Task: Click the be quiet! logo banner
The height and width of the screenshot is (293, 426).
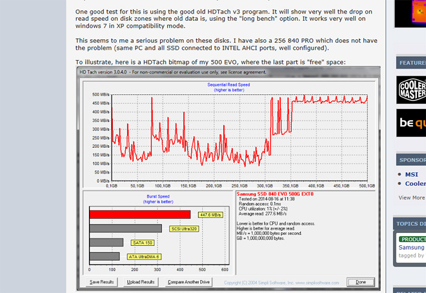Action: (x=411, y=123)
